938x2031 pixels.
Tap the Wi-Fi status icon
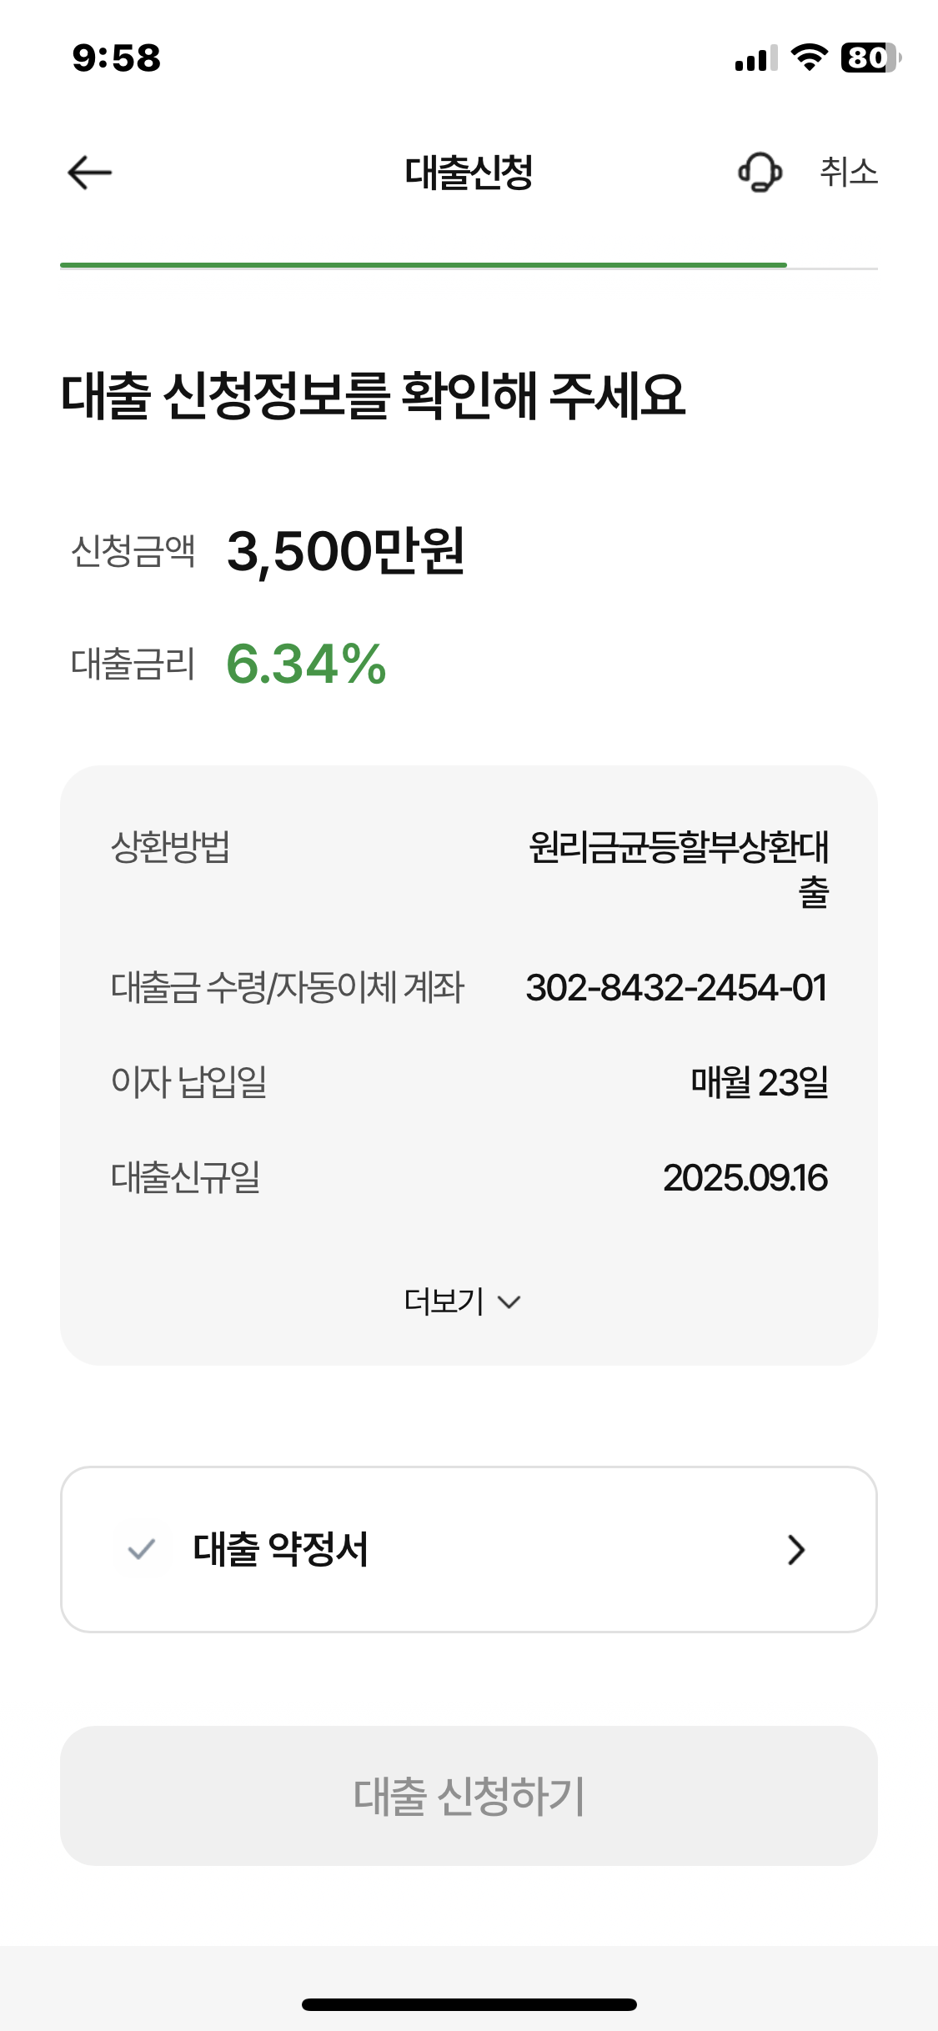[x=808, y=58]
